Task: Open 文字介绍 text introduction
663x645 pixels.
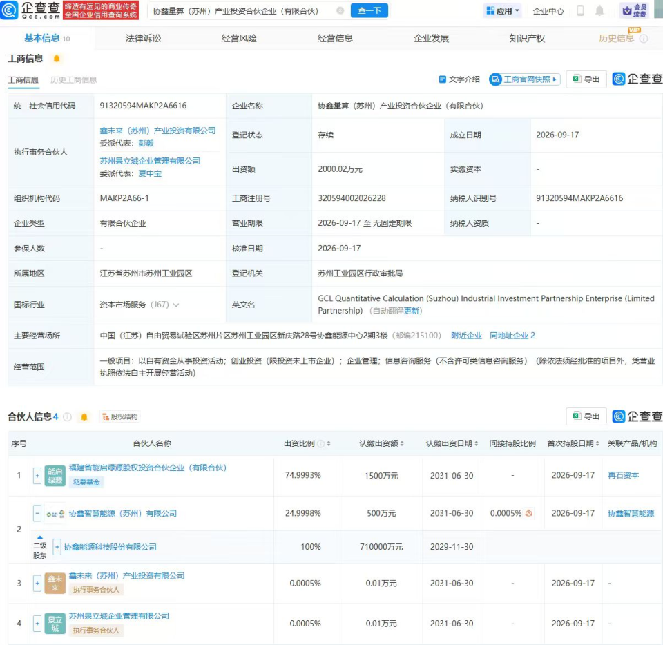Action: coord(459,79)
